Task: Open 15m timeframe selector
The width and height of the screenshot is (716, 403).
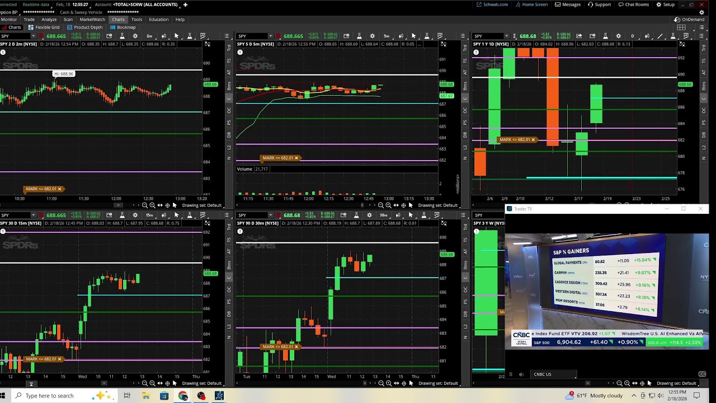Action: pyautogui.click(x=149, y=215)
